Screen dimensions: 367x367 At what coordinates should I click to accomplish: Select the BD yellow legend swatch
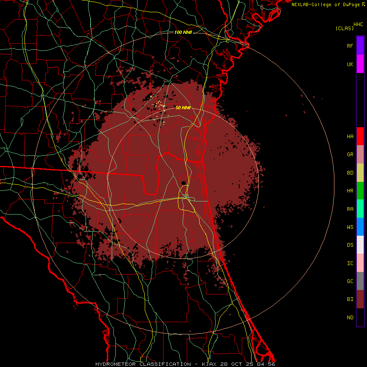coord(360,173)
